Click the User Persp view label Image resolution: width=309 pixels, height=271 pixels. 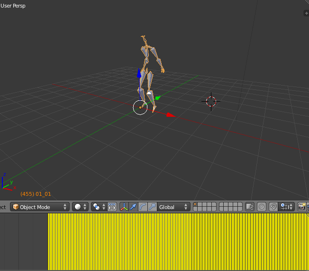tap(13, 6)
